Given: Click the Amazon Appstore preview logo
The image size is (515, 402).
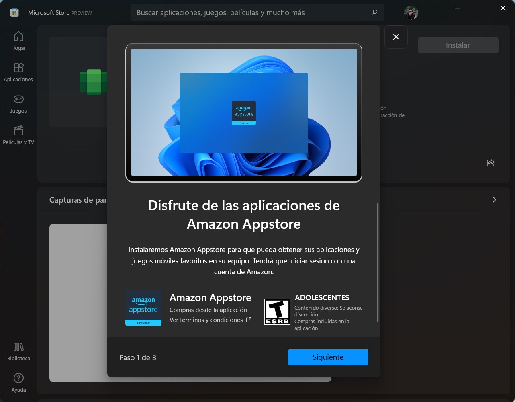Looking at the screenshot, I should pyautogui.click(x=143, y=308).
